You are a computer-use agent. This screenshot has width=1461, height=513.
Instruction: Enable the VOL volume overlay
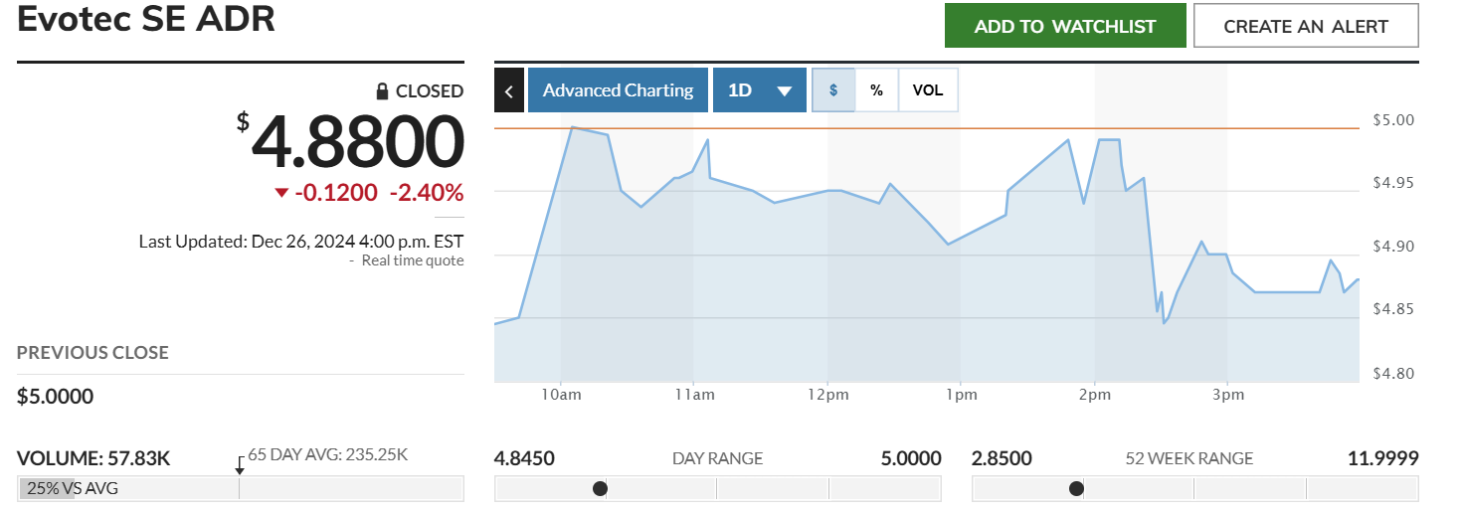(928, 90)
